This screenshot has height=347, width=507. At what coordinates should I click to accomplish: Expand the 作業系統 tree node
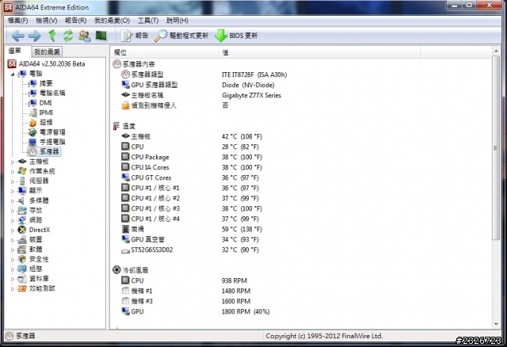(13, 172)
